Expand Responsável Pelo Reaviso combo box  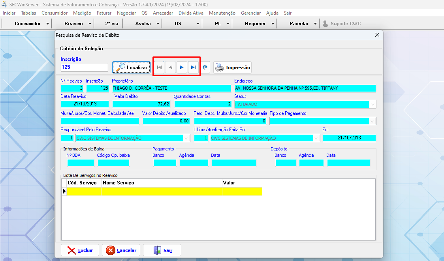click(186, 138)
